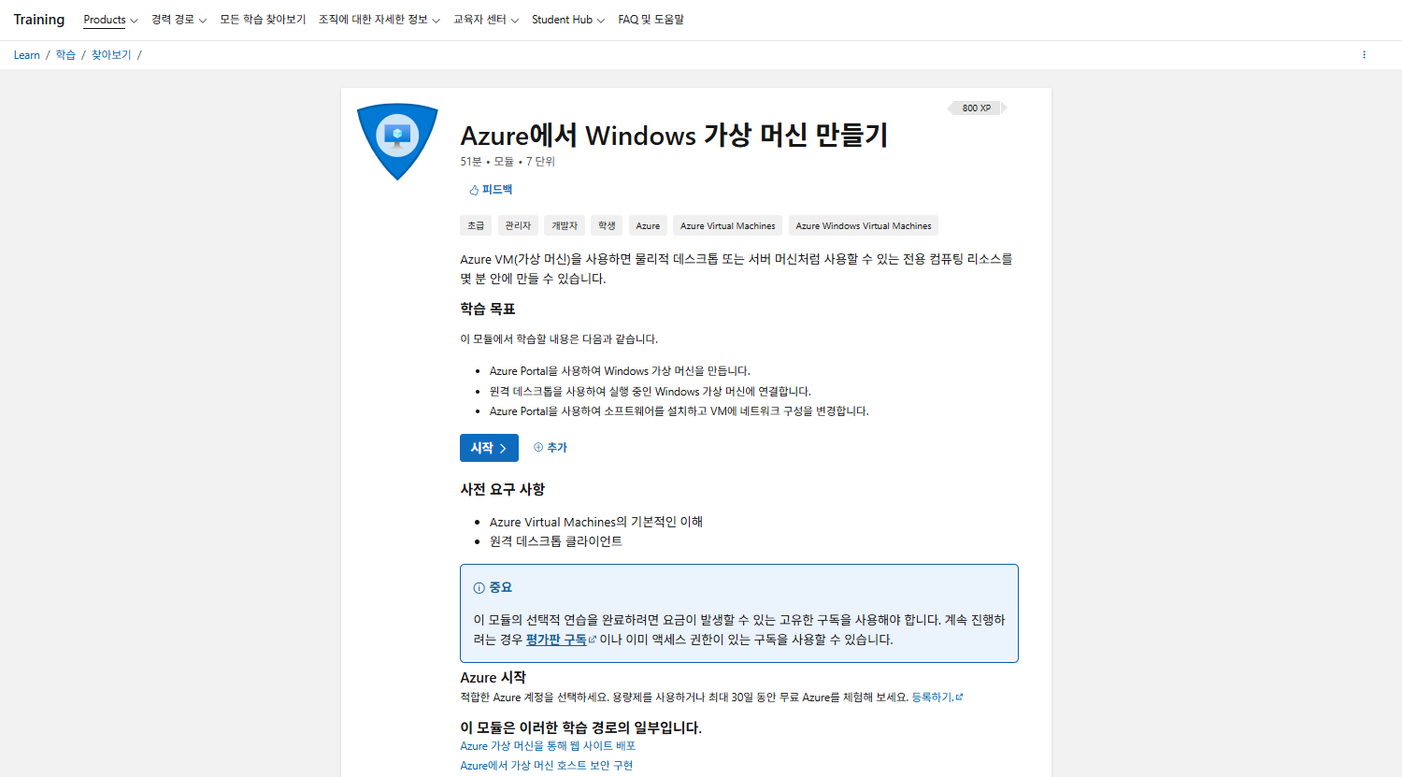Expand 조직에 대한 자세한 정보 dropdown
The width and height of the screenshot is (1402, 777).
379,20
